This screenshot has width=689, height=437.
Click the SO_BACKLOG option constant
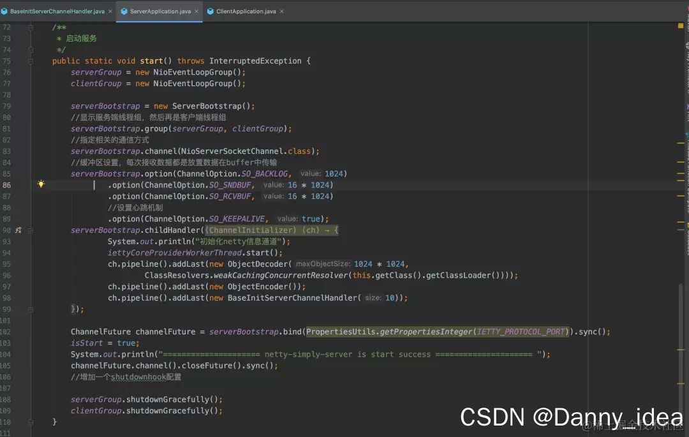265,174
